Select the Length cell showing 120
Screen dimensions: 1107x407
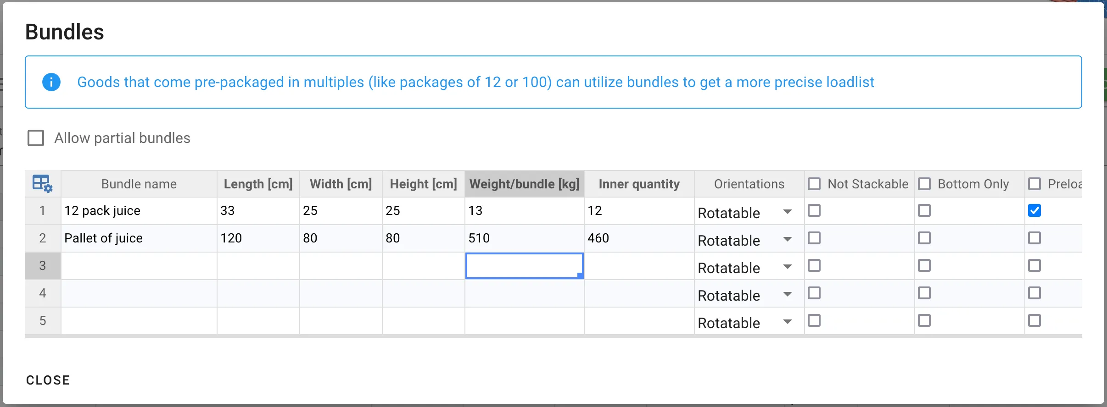click(257, 238)
